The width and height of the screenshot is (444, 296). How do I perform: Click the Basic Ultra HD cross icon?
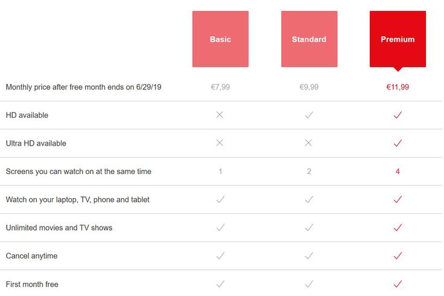click(220, 143)
